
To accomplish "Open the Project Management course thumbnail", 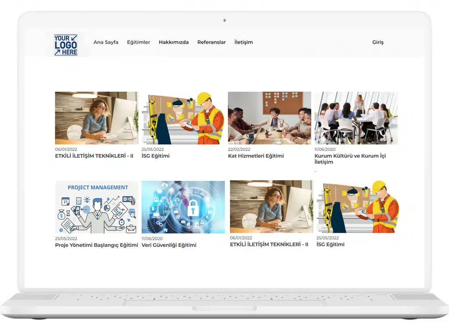I will [97, 207].
